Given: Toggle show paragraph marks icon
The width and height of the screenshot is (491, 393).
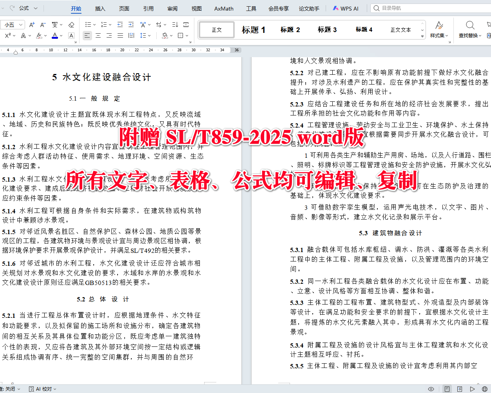Looking at the screenshot, I should coord(186,25).
